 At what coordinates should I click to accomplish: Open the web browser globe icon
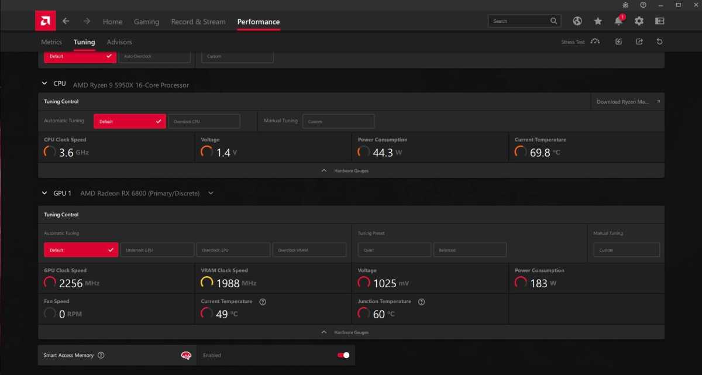(x=577, y=21)
